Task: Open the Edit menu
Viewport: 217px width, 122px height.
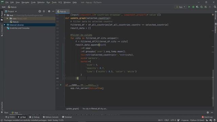Action: click(12, 2)
